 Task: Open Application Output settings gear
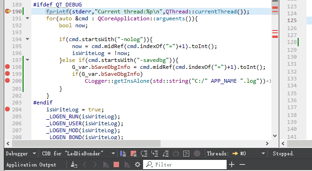(x=138, y=165)
